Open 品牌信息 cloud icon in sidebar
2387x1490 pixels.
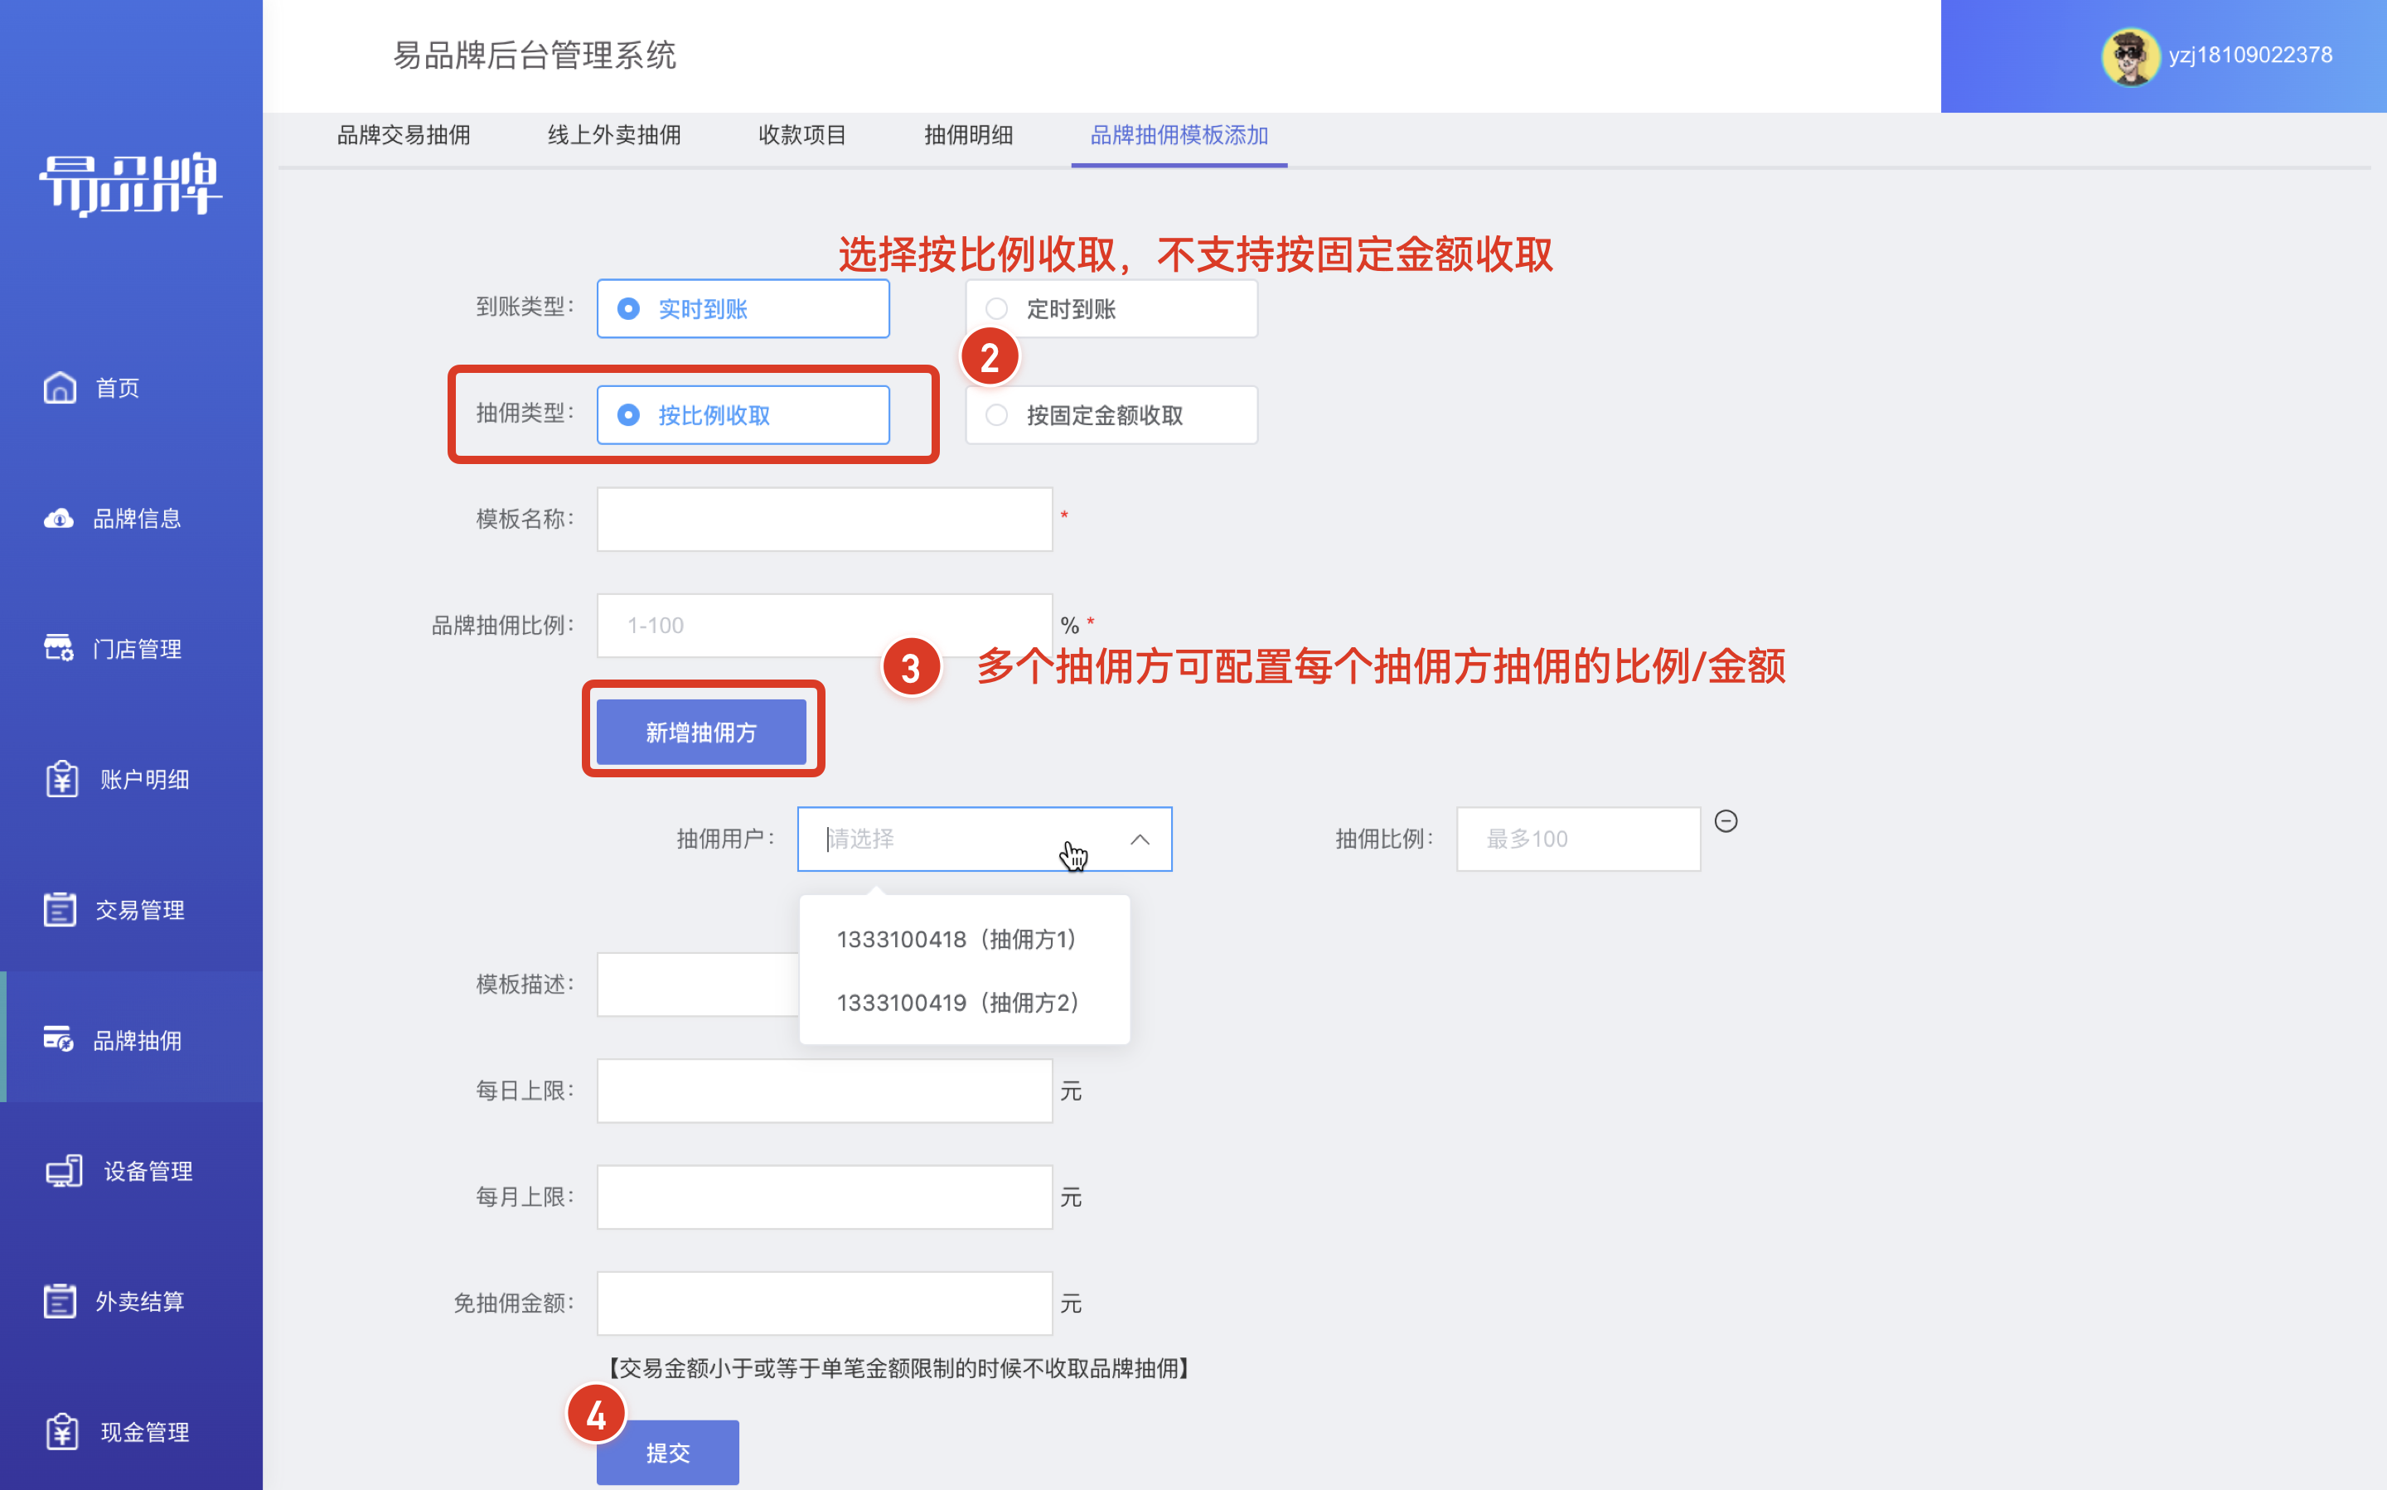[x=59, y=518]
